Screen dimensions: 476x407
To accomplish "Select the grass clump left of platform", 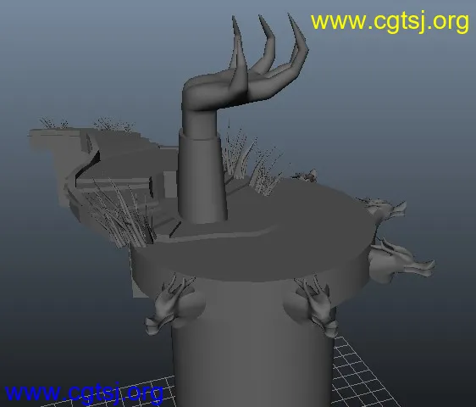I will [x=119, y=213].
